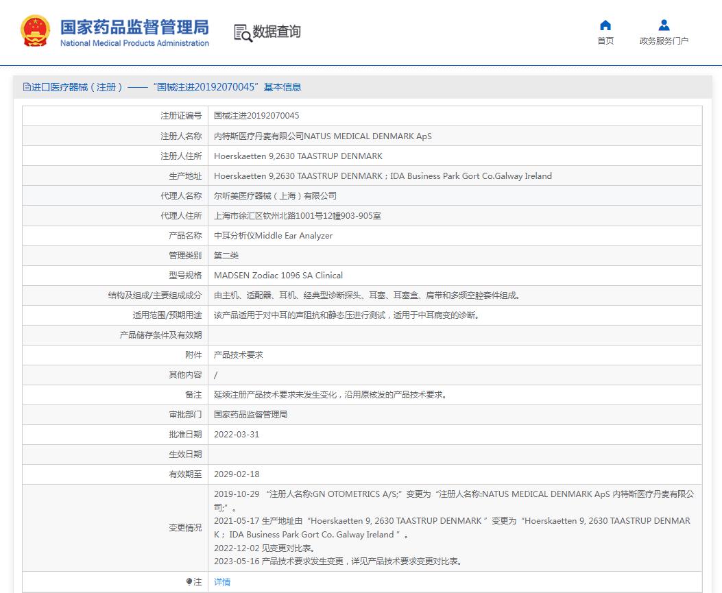Click the 政务服务门户 label
Viewport: 722px width, 593px height.
click(x=664, y=41)
